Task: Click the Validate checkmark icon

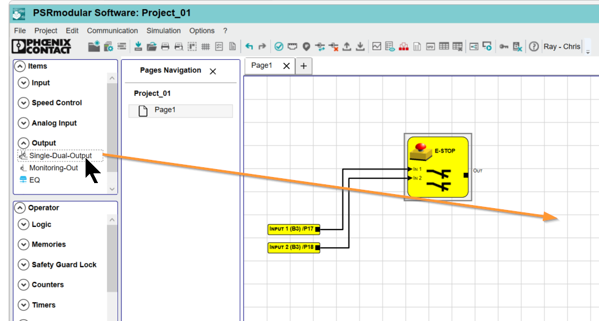Action: pyautogui.click(x=279, y=46)
